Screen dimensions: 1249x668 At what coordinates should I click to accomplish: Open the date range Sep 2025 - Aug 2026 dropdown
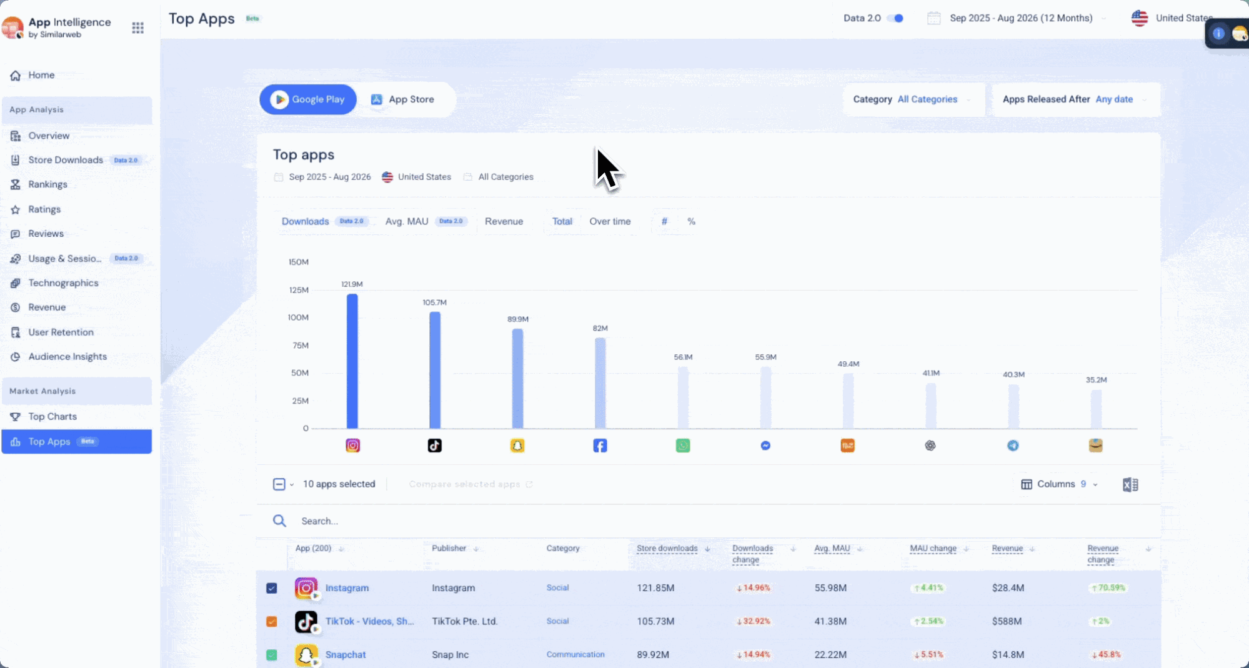(1021, 18)
